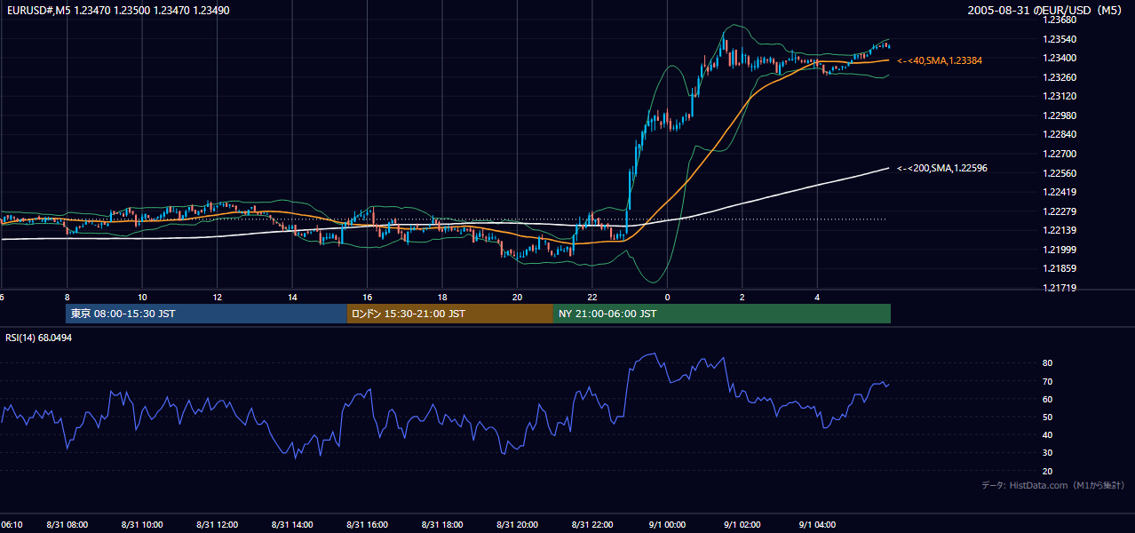Click the 06:10 bottom time label

(x=12, y=525)
